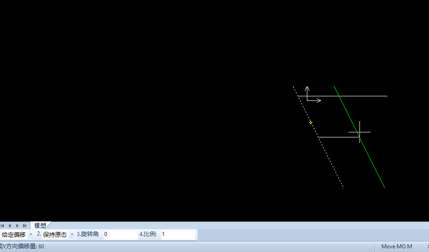Go to first sheet tab arrow
This screenshot has height=252, width=429.
(x=2, y=226)
